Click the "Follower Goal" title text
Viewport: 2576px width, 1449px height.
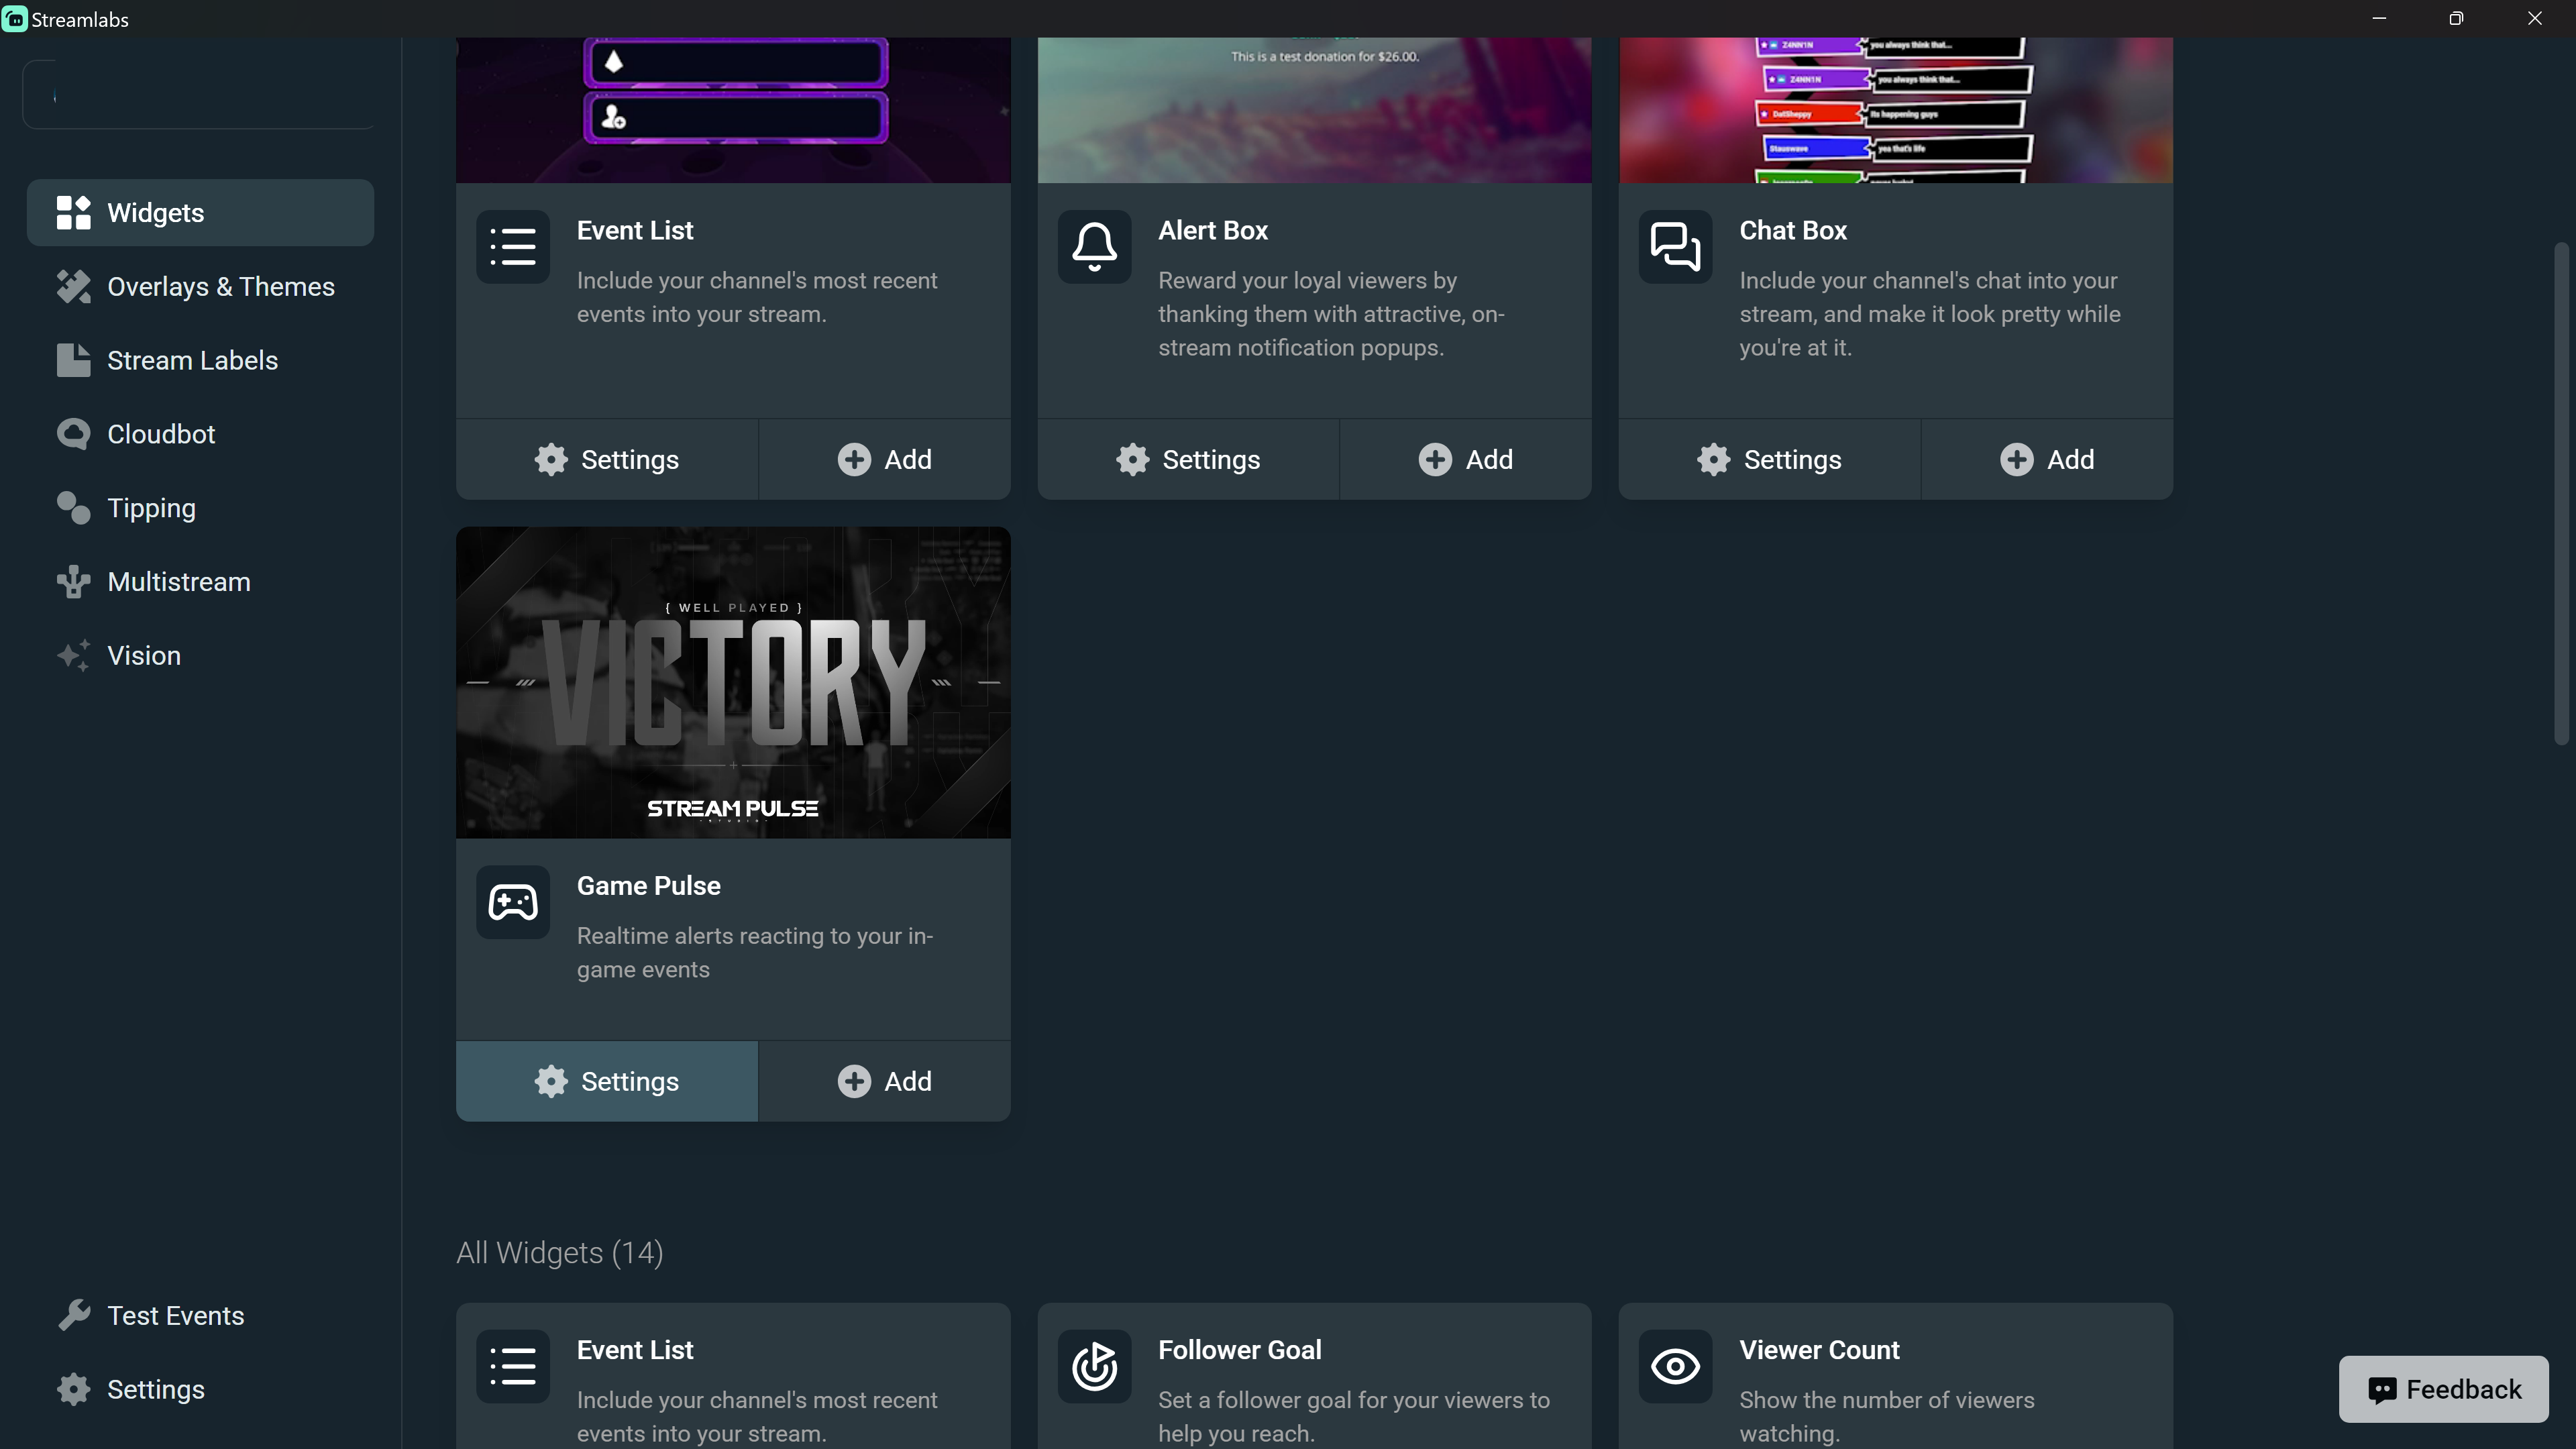coord(1239,1350)
